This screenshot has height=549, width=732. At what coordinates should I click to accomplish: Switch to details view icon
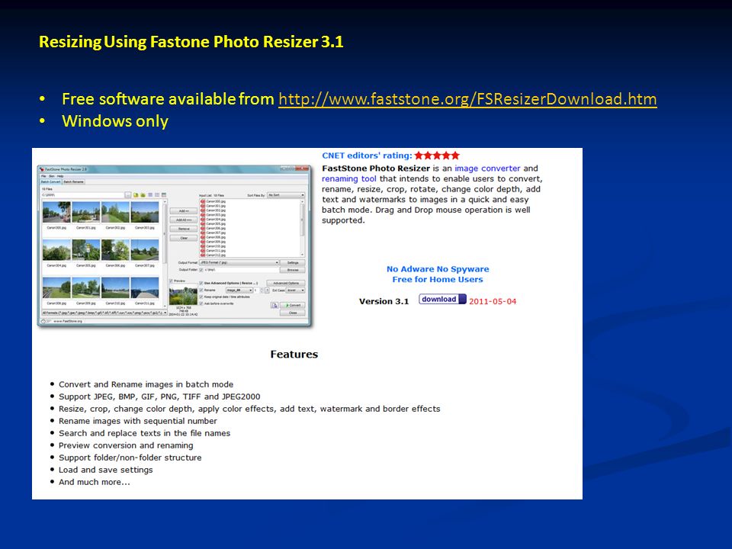[x=164, y=194]
